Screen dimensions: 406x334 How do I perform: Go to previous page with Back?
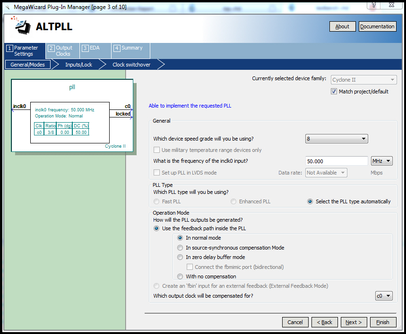324,322
